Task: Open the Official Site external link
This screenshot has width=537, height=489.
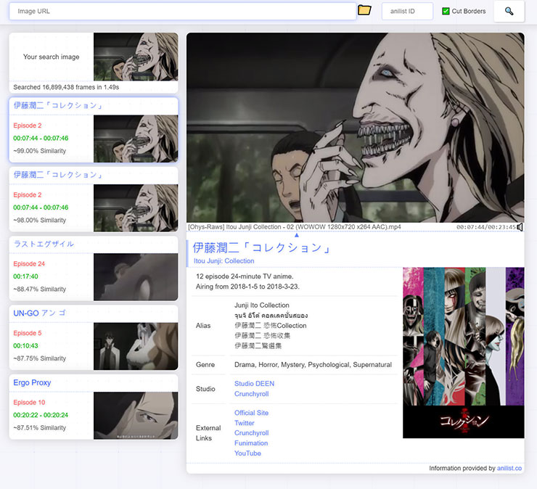Action: pos(251,413)
